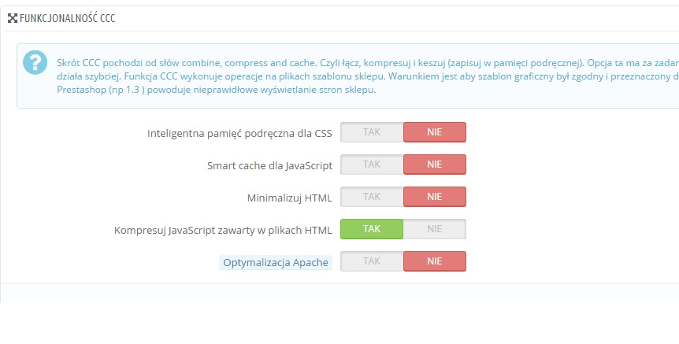Viewport: 679px width, 344px height.
Task: Turn on TAK for Smart cache JavaScript
Action: [372, 165]
